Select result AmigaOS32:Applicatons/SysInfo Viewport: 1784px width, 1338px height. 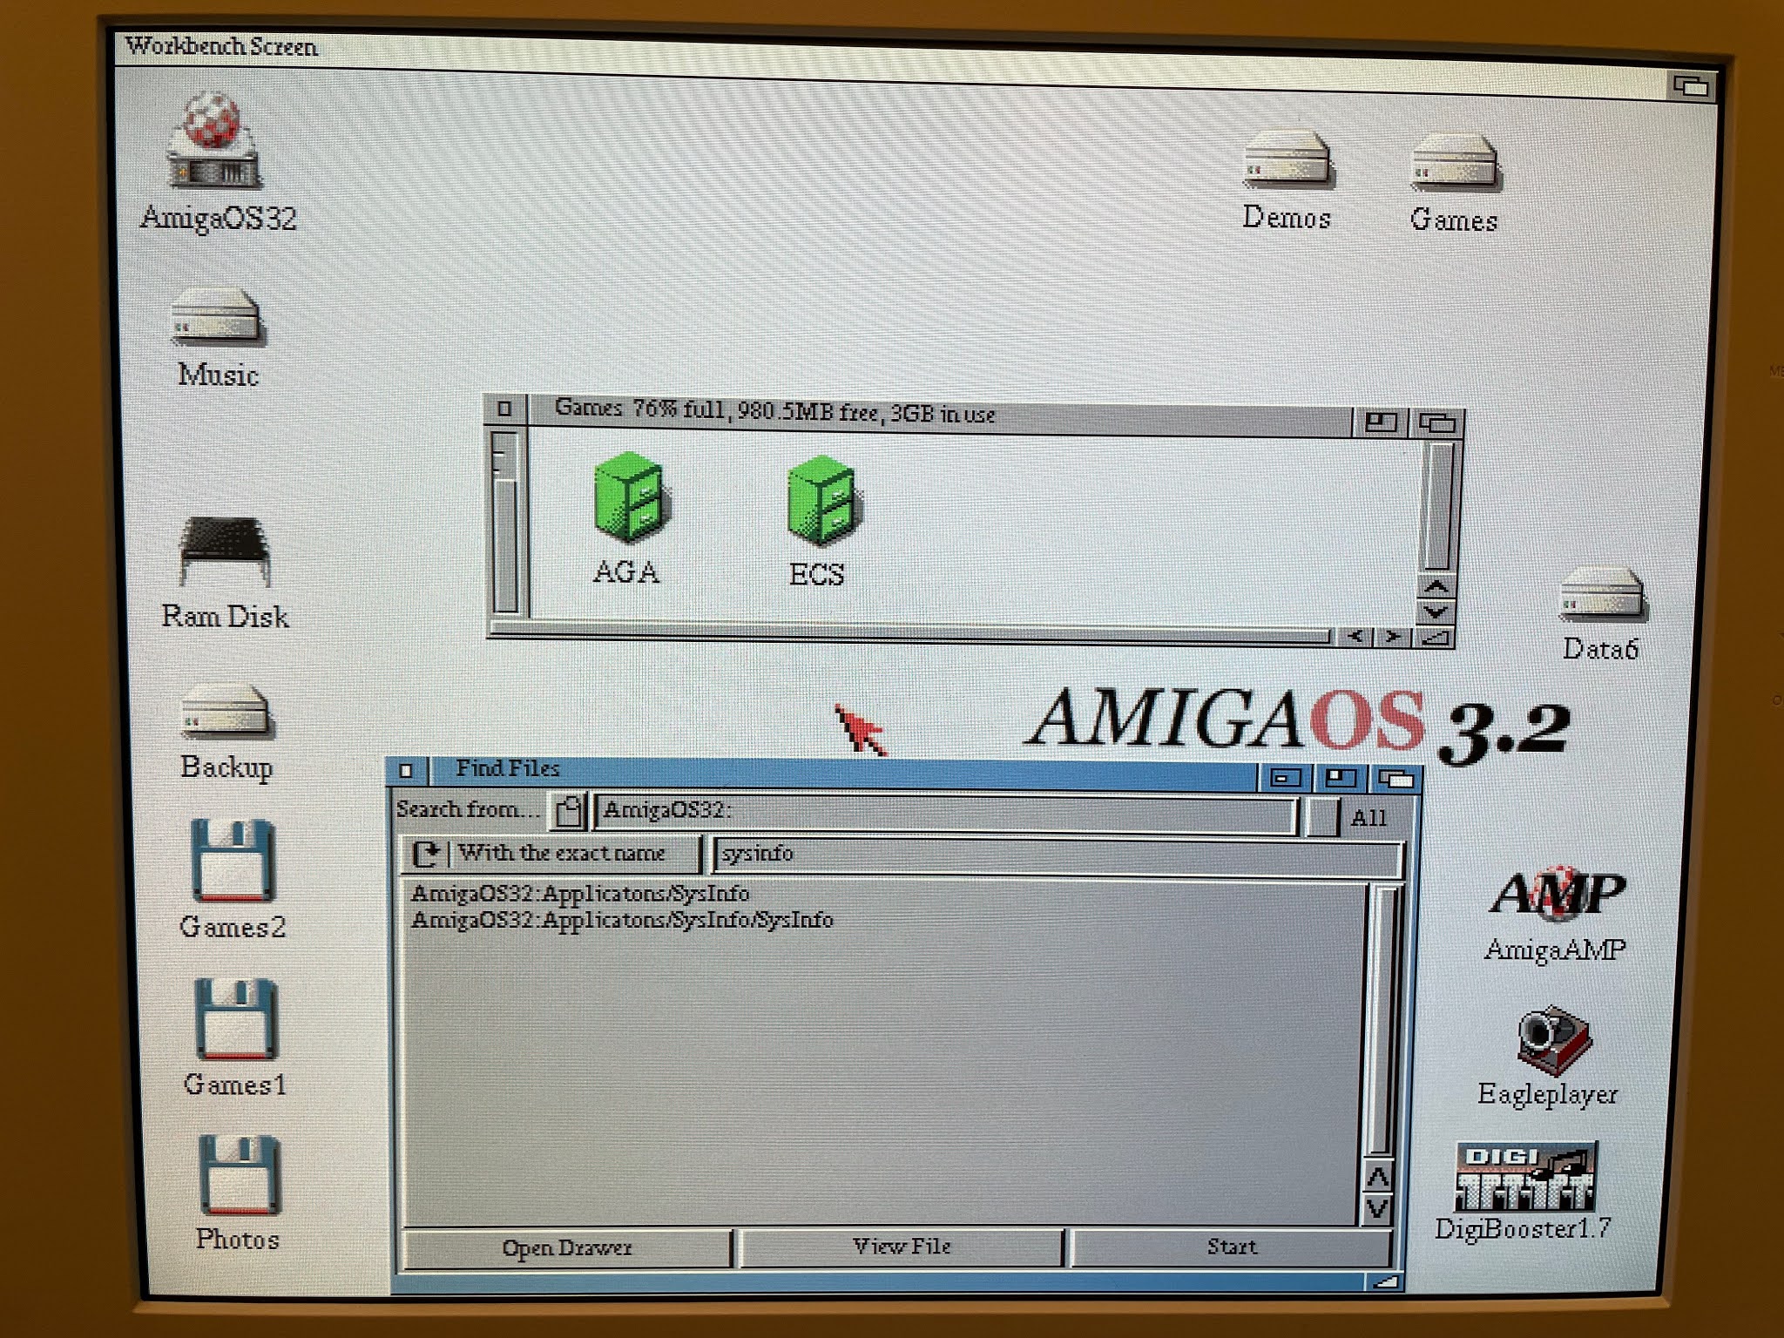pos(580,894)
